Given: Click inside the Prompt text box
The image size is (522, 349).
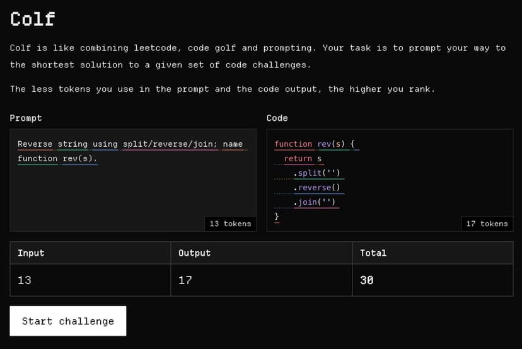Looking at the screenshot, I should coord(133,189).
